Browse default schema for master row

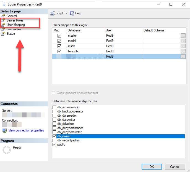coord(183,36)
